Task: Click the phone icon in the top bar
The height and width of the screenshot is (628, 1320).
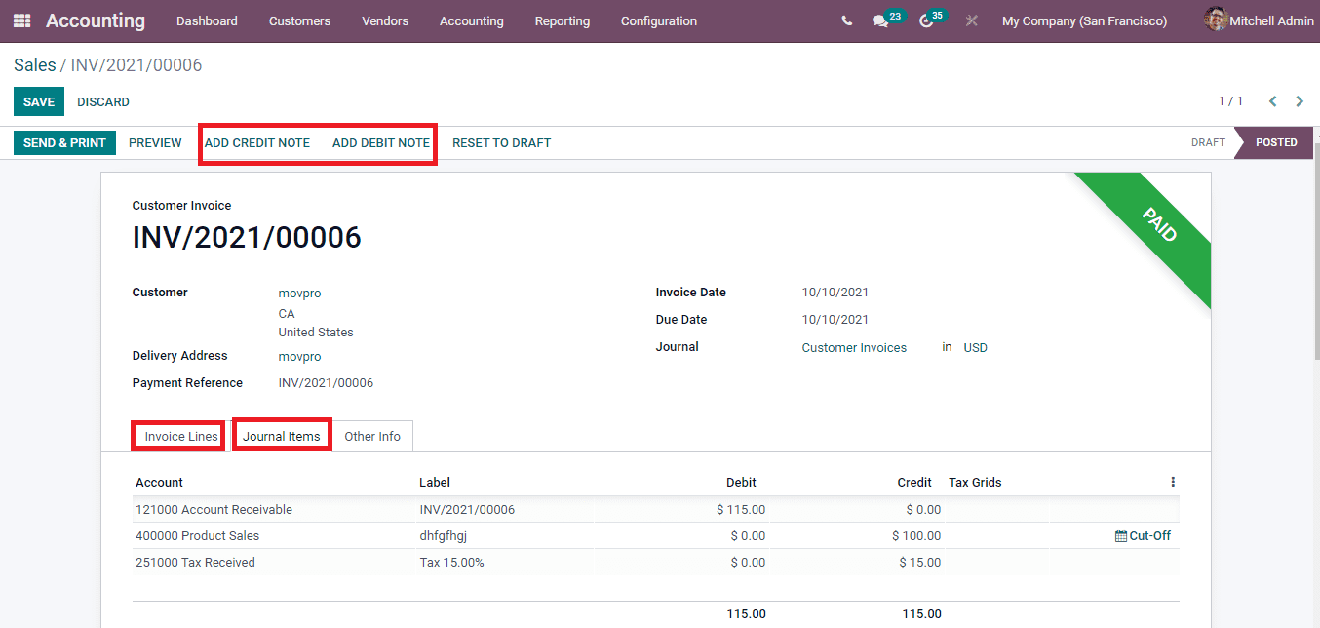Action: (846, 20)
